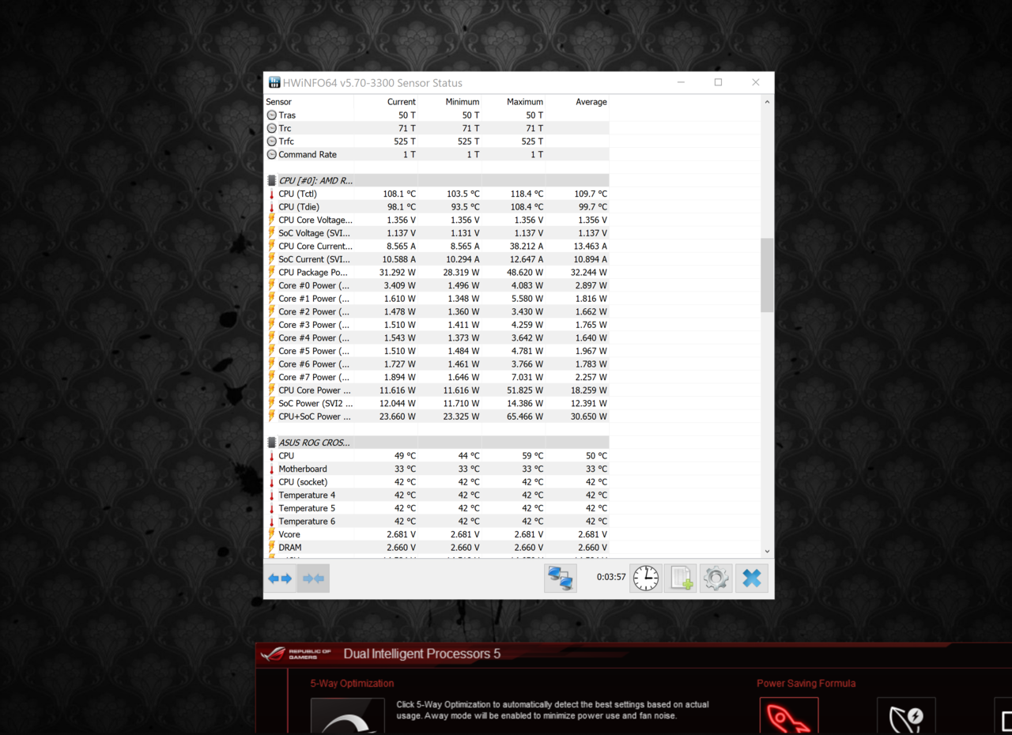Select the Trfc timing row

(x=436, y=141)
